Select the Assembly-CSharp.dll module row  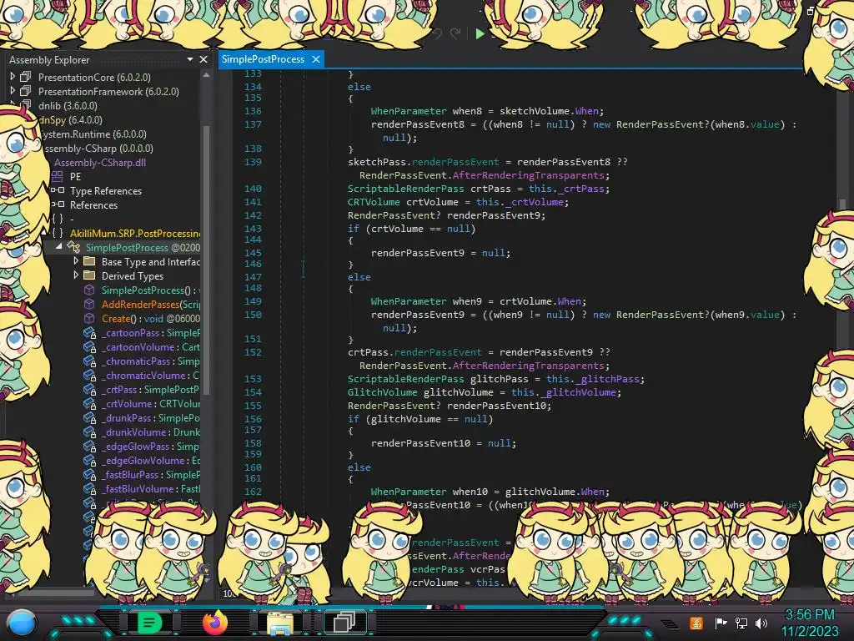pyautogui.click(x=101, y=162)
